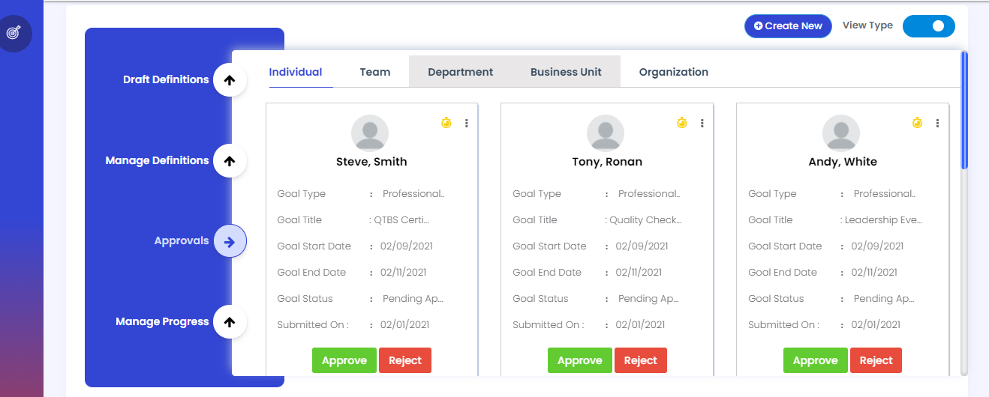Image resolution: width=989 pixels, height=397 pixels.
Task: Switch to the Team tab
Action: pos(374,72)
